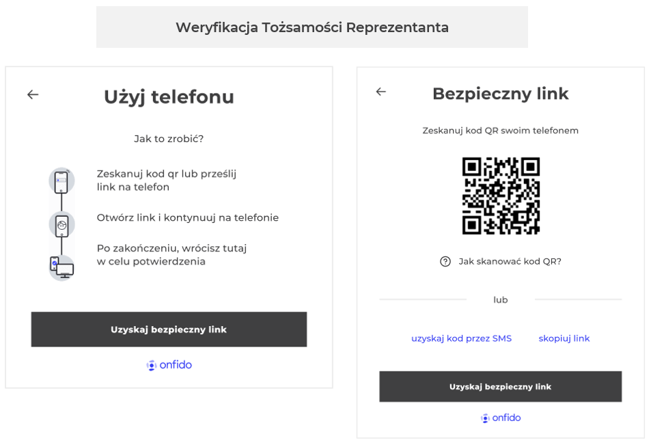Click Zeskanuj kod QR swoim telefonem text

pyautogui.click(x=500, y=131)
